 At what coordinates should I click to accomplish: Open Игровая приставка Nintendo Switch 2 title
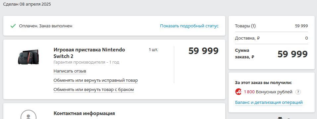coord(89,53)
